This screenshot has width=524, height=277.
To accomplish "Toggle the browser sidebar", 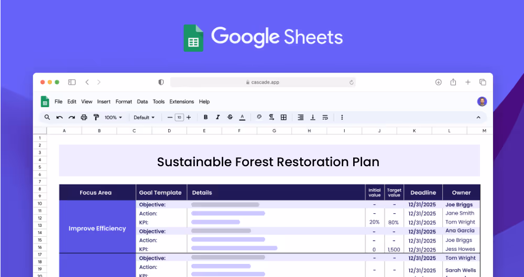I will (72, 83).
